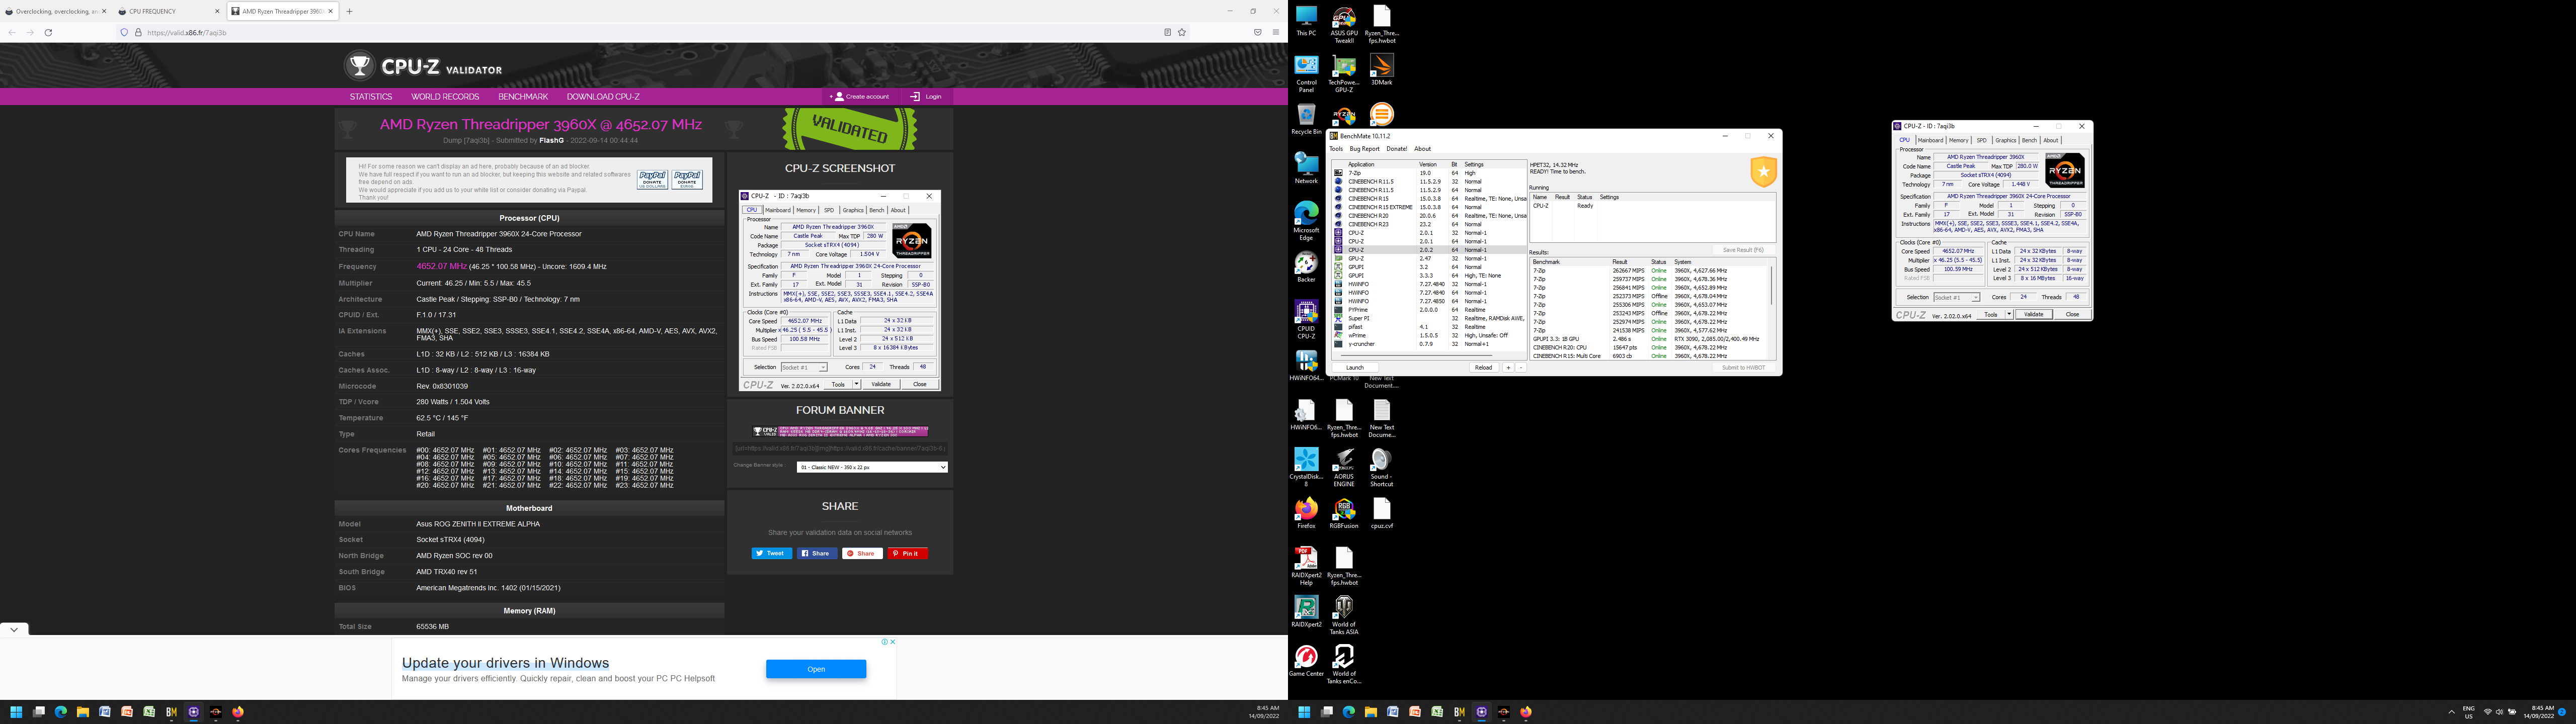
Task: Close the driver update ad with X
Action: 892,642
